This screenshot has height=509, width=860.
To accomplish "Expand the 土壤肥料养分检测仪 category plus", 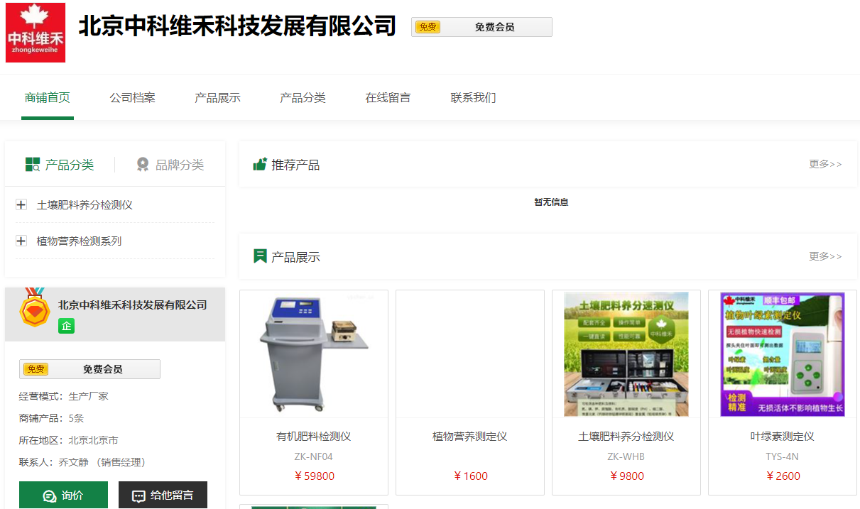I will coord(21,205).
